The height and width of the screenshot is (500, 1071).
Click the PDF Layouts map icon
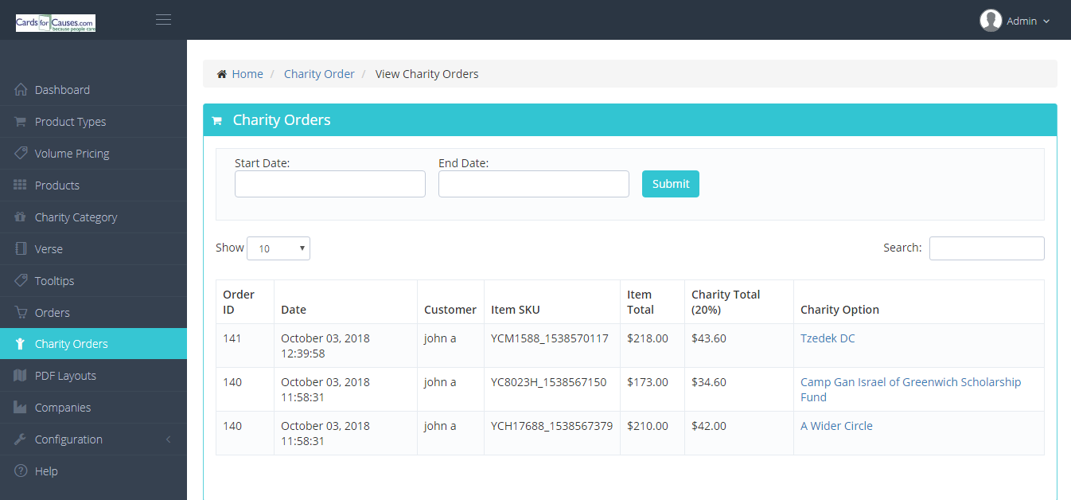(x=21, y=375)
